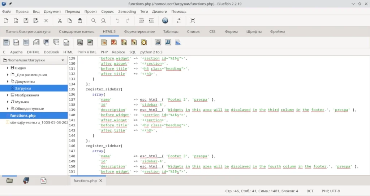This screenshot has width=370, height=196.
Task: Switch to the Таблицы tab
Action: 171,31
